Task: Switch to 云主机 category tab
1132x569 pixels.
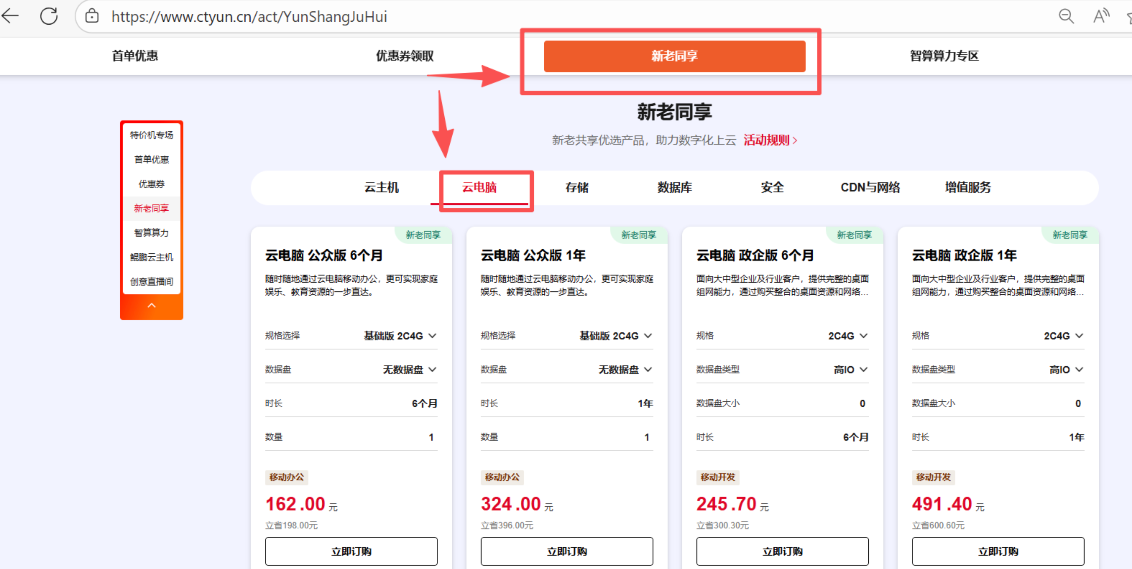Action: 381,187
